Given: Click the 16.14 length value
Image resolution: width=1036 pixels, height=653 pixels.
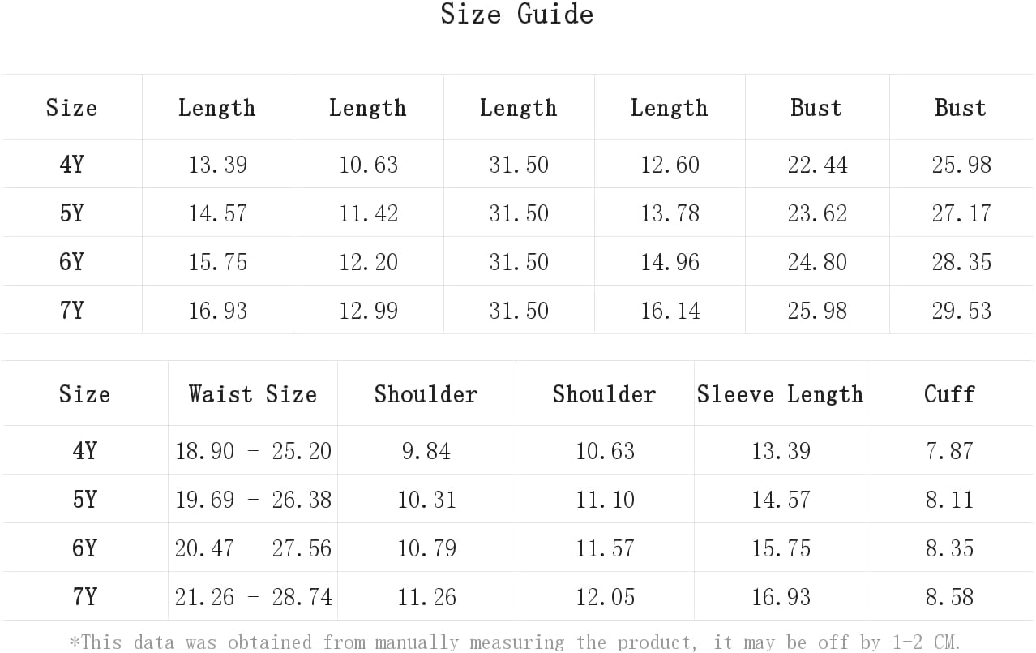Looking at the screenshot, I should (670, 311).
